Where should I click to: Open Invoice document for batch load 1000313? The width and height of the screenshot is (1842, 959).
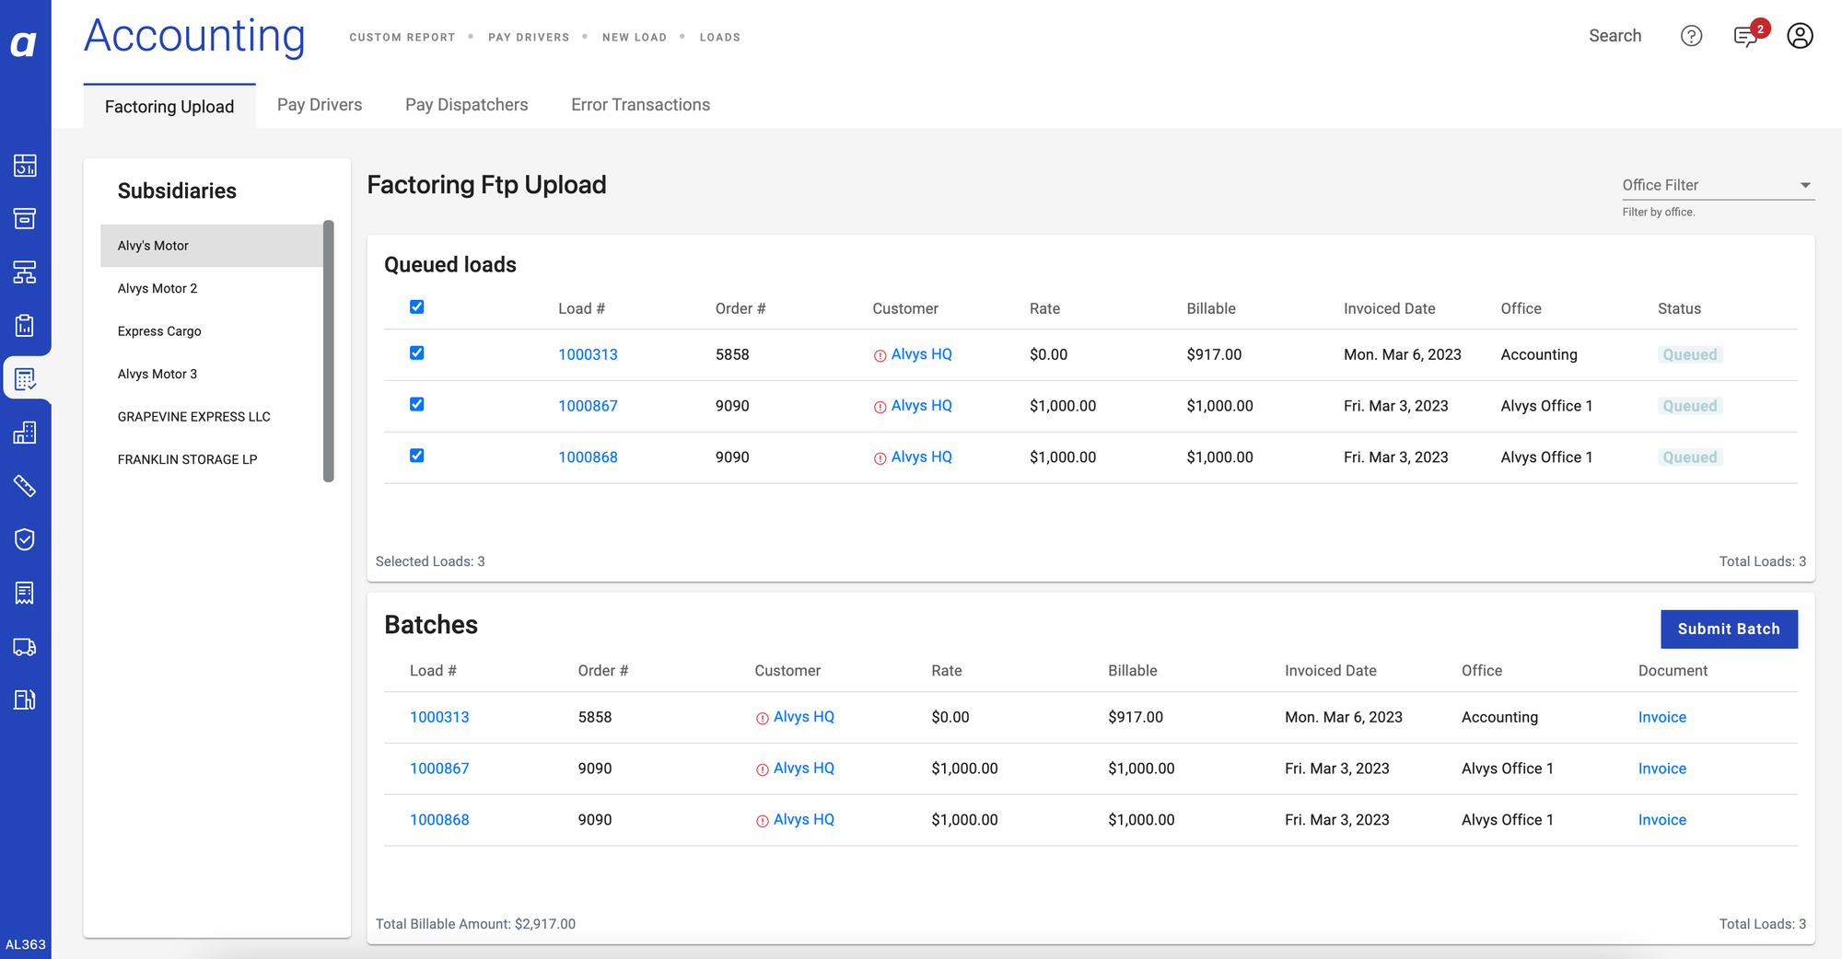point(1662,718)
